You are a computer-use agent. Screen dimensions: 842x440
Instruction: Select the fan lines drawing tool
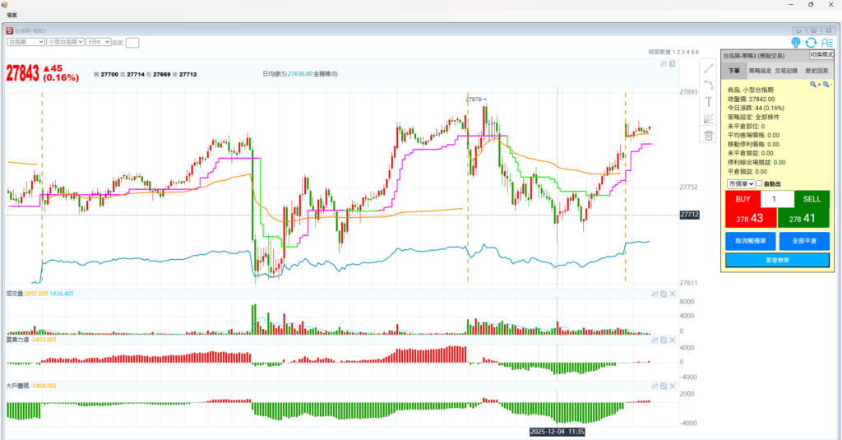[x=708, y=118]
